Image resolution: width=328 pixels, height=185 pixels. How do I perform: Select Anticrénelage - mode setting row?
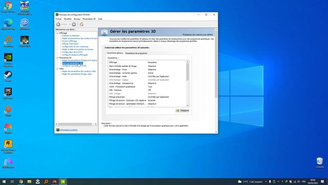click(147, 77)
